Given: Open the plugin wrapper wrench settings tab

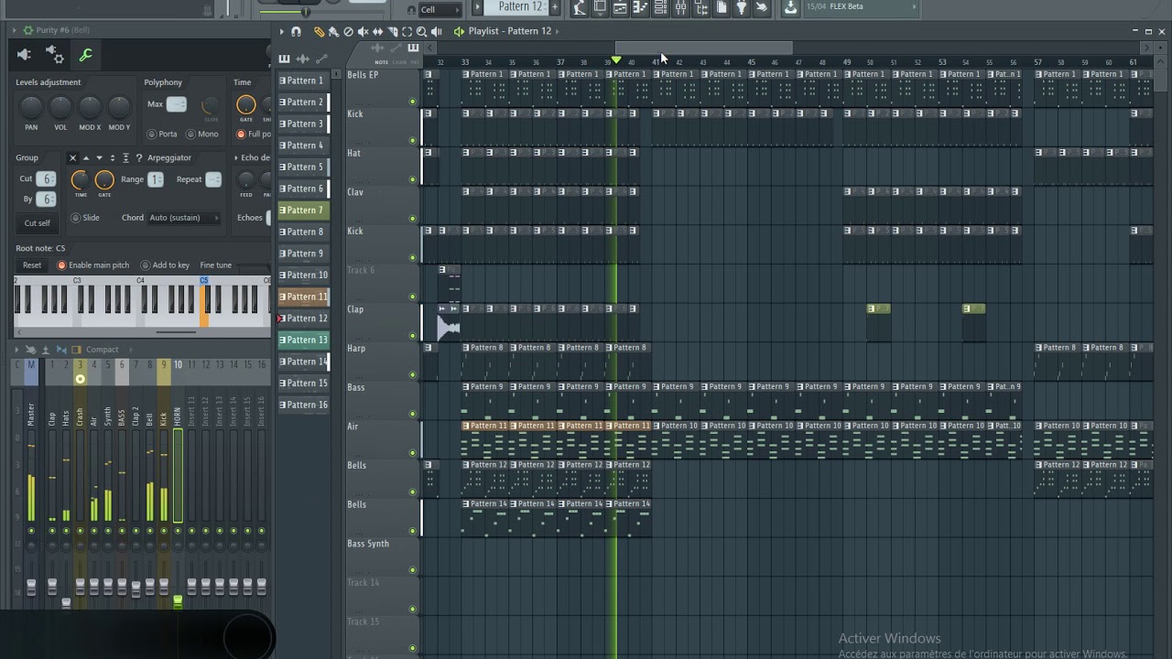Looking at the screenshot, I should coord(85,55).
